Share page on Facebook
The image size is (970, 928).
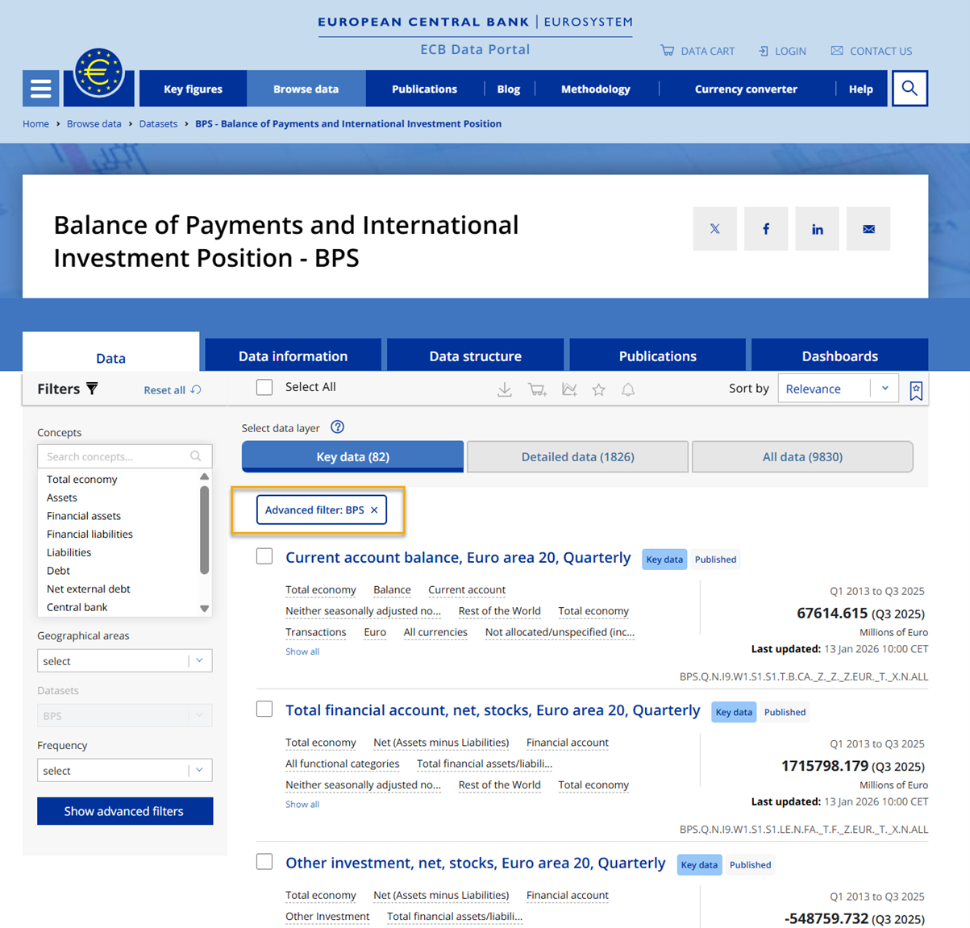[766, 229]
